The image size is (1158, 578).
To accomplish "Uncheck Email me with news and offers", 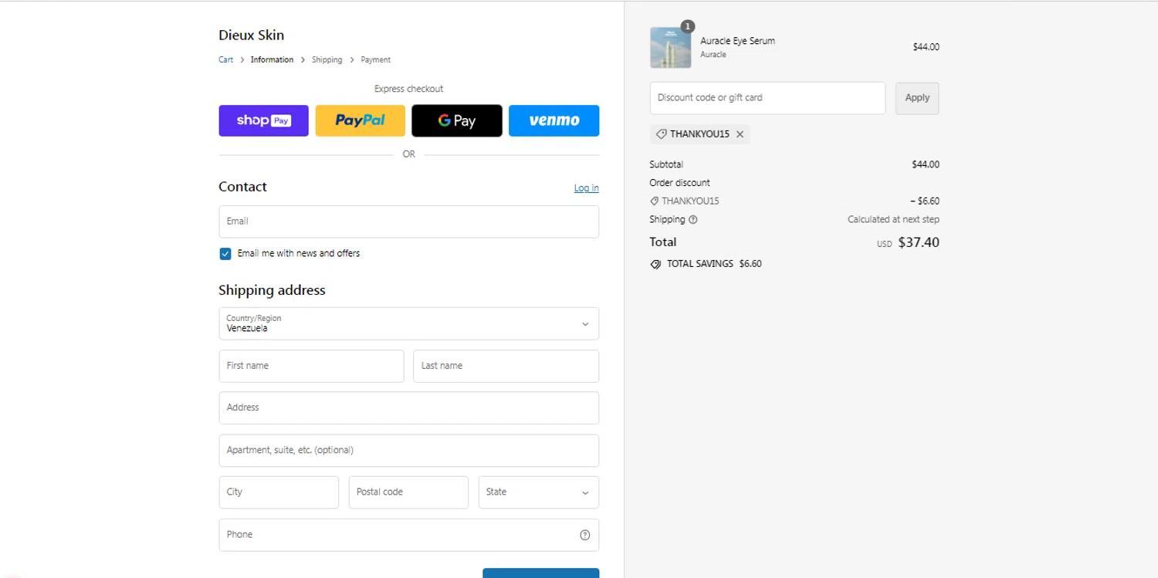I will pyautogui.click(x=225, y=253).
